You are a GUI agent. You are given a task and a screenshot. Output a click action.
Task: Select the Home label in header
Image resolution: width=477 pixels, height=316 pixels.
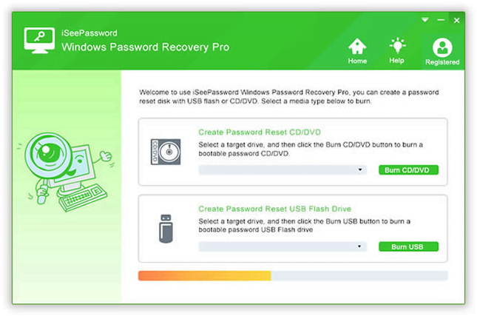click(x=357, y=61)
